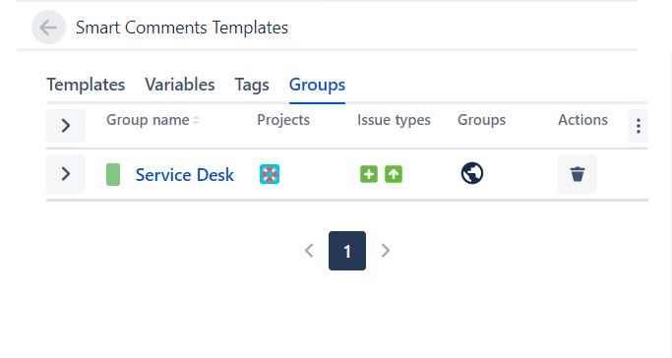The height and width of the screenshot is (358, 672).
Task: Go to previous page arrow
Action: 309,251
